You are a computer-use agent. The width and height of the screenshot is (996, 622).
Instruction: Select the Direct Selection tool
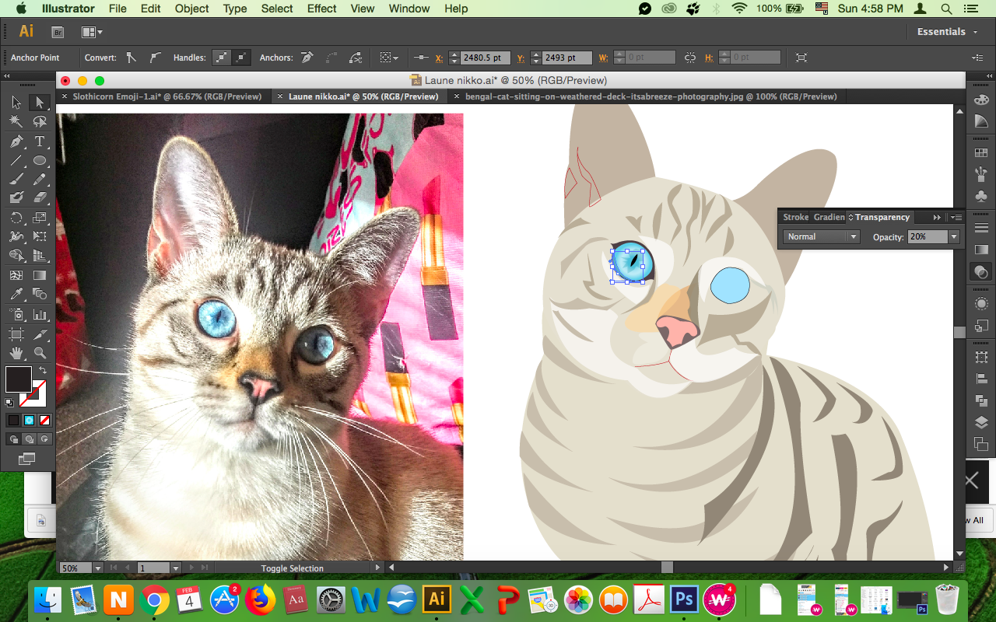click(40, 103)
